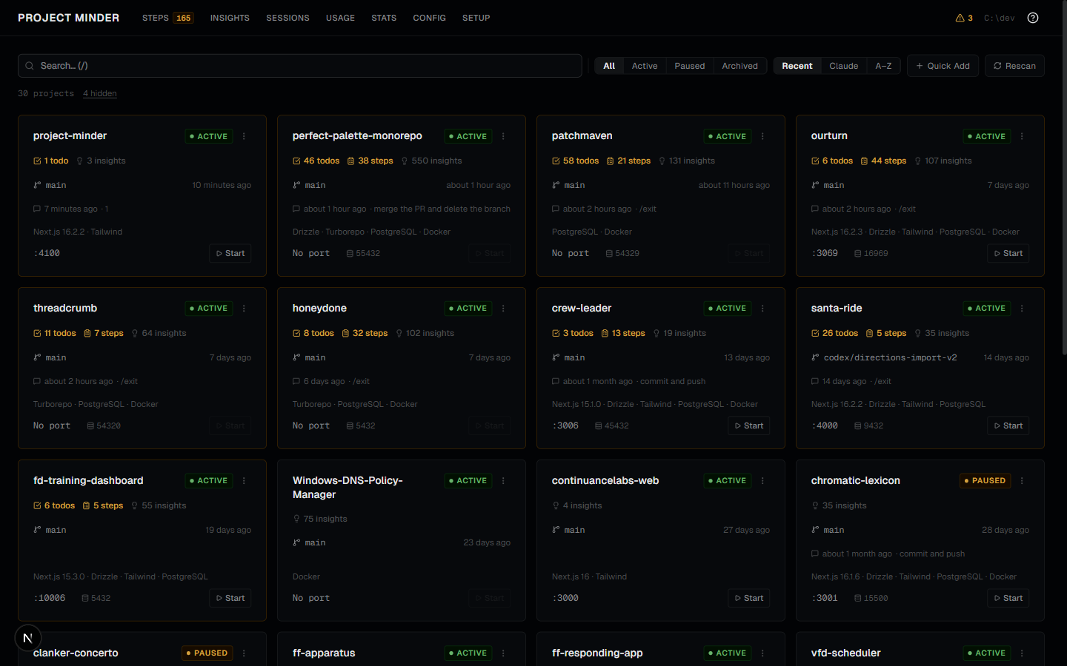Open the options menu on santa-ride
This screenshot has width=1067, height=666.
click(1022, 309)
